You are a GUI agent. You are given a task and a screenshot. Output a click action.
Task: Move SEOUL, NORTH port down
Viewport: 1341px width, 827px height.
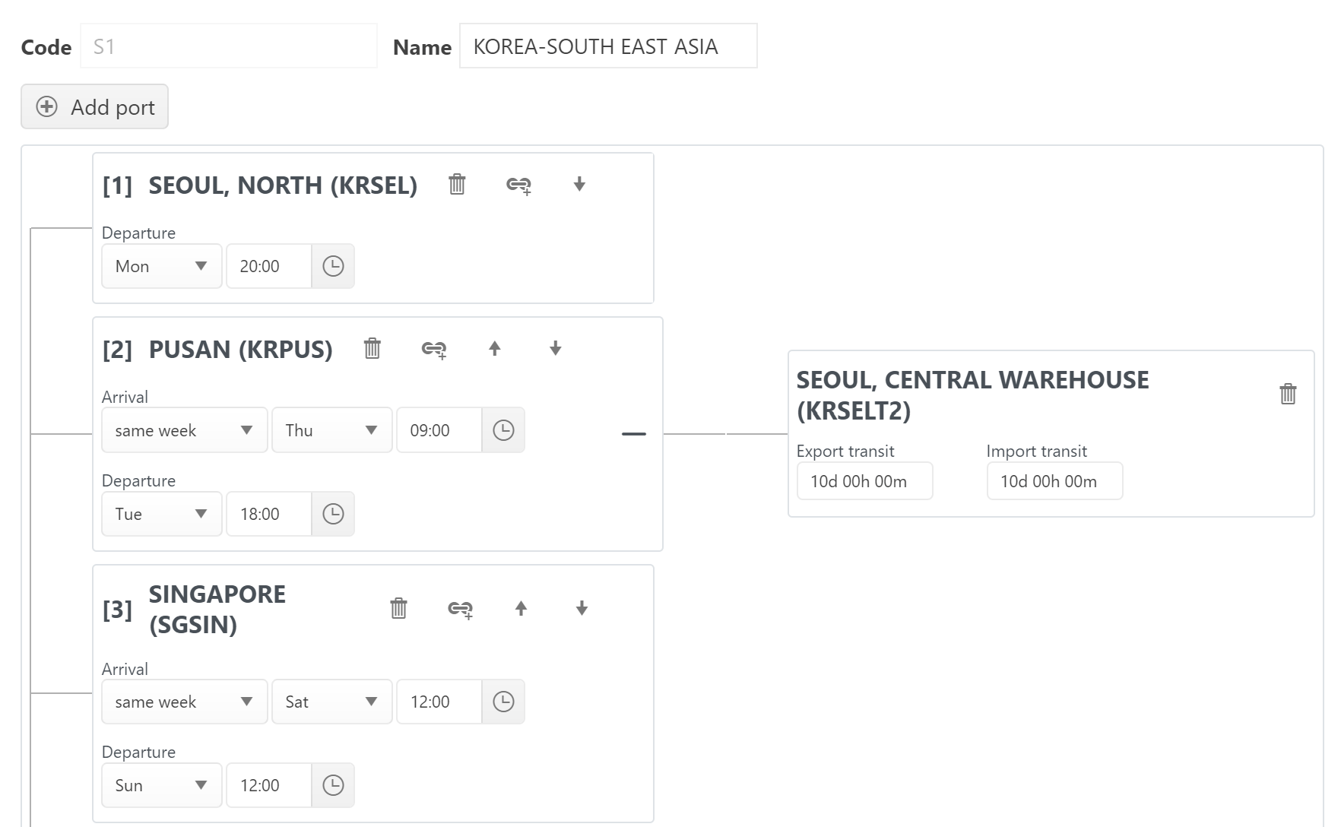tap(579, 185)
